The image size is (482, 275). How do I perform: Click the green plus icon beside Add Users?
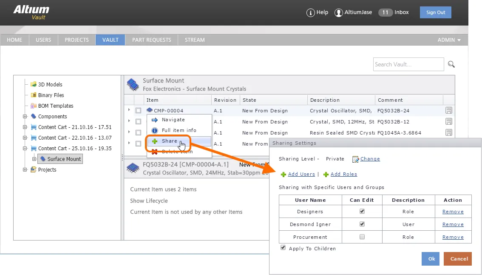pos(284,175)
